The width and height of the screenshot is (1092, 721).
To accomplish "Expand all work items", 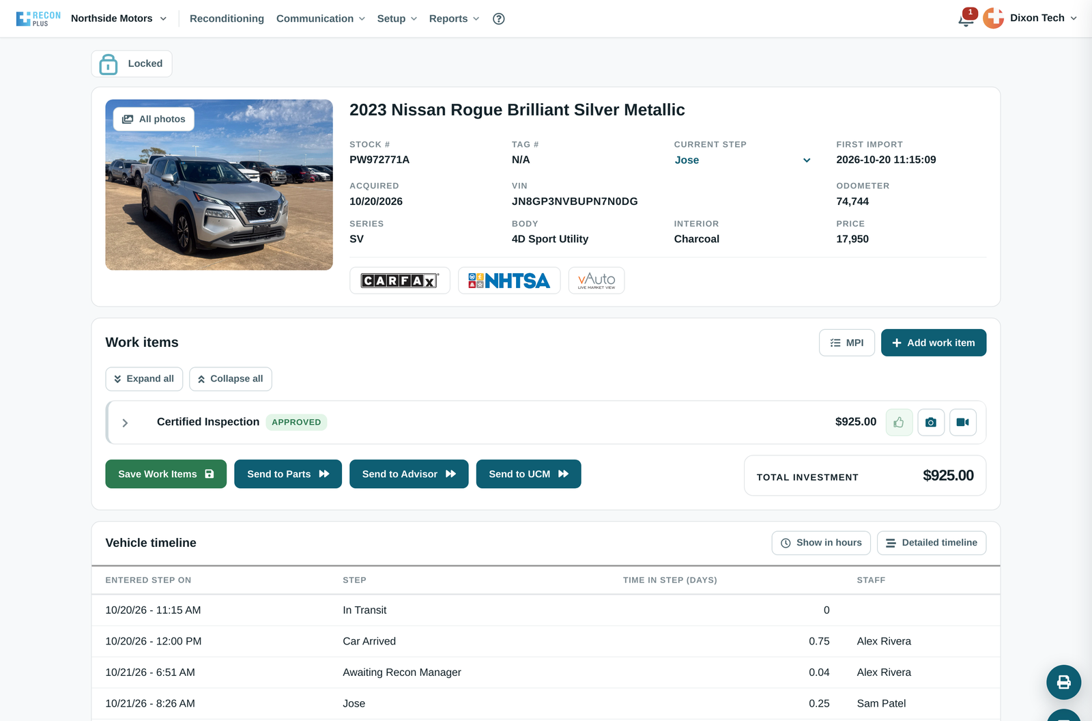I will [x=144, y=379].
